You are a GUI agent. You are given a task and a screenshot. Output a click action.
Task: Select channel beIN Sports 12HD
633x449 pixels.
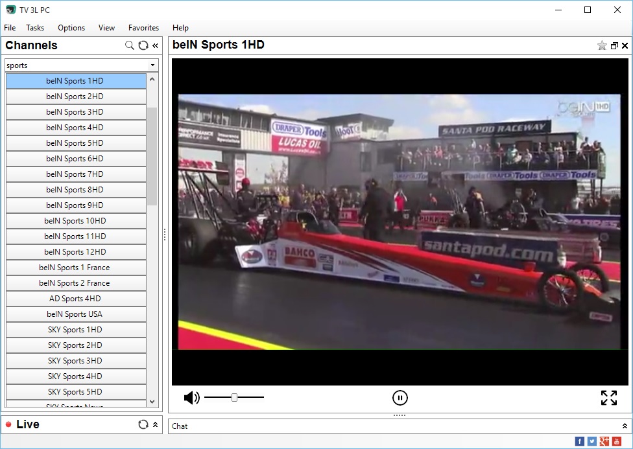tap(76, 252)
